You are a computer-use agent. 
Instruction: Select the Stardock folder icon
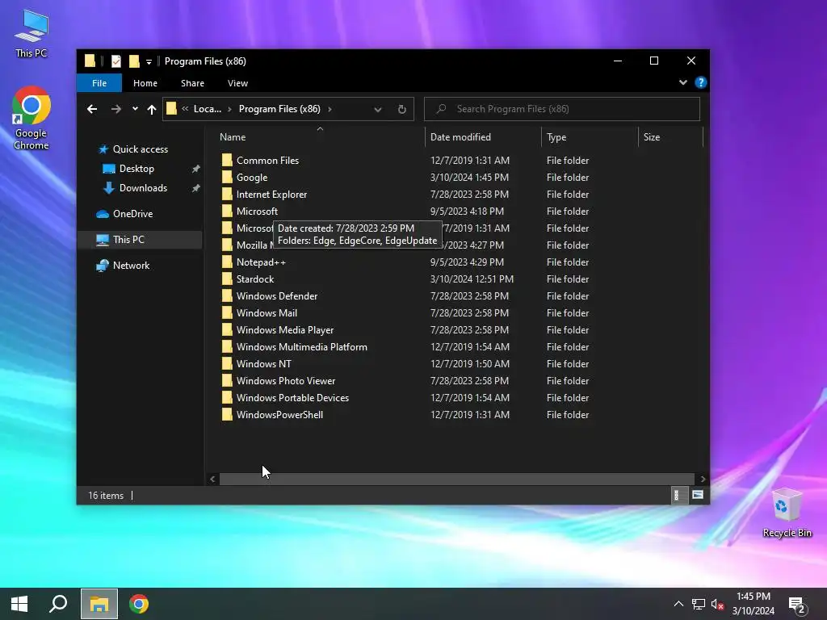click(227, 279)
